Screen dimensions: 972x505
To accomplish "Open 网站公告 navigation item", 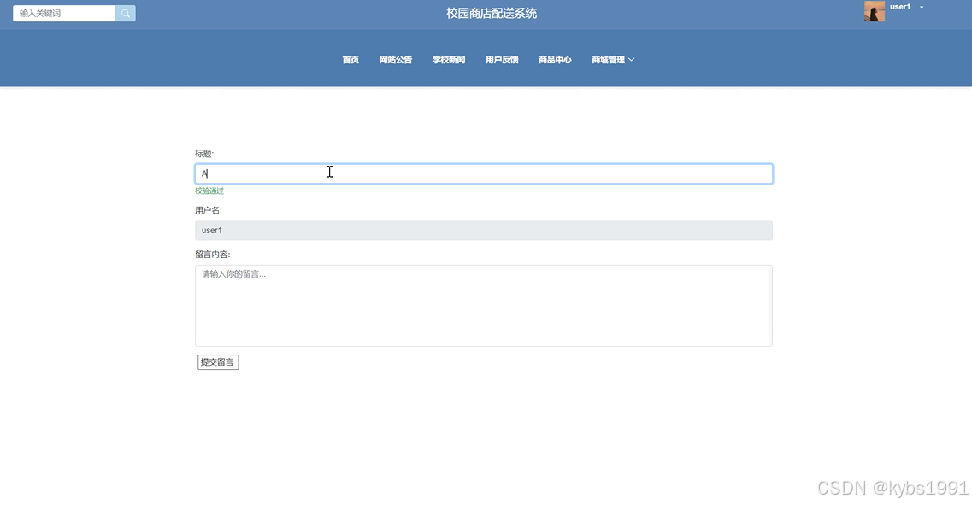I will (396, 60).
